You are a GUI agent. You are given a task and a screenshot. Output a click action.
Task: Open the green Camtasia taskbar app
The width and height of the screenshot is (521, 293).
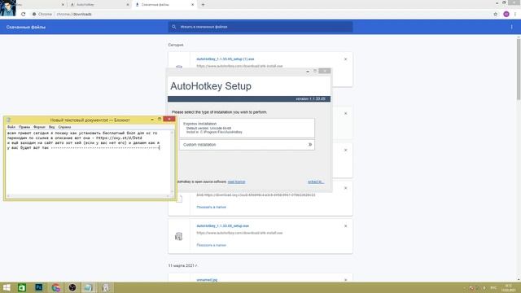coord(22,287)
